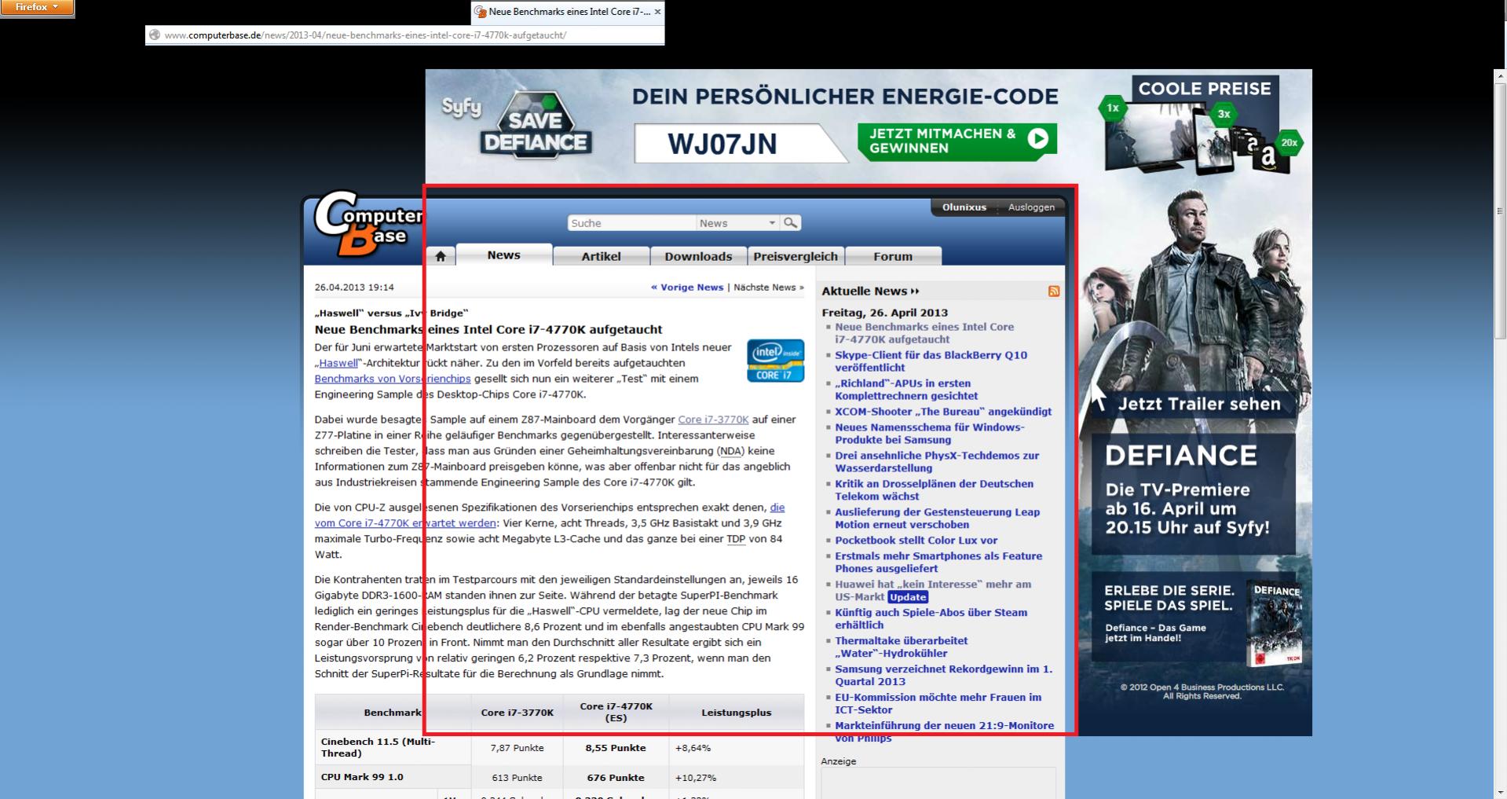
Task: Go to Vorige News
Action: 687,288
